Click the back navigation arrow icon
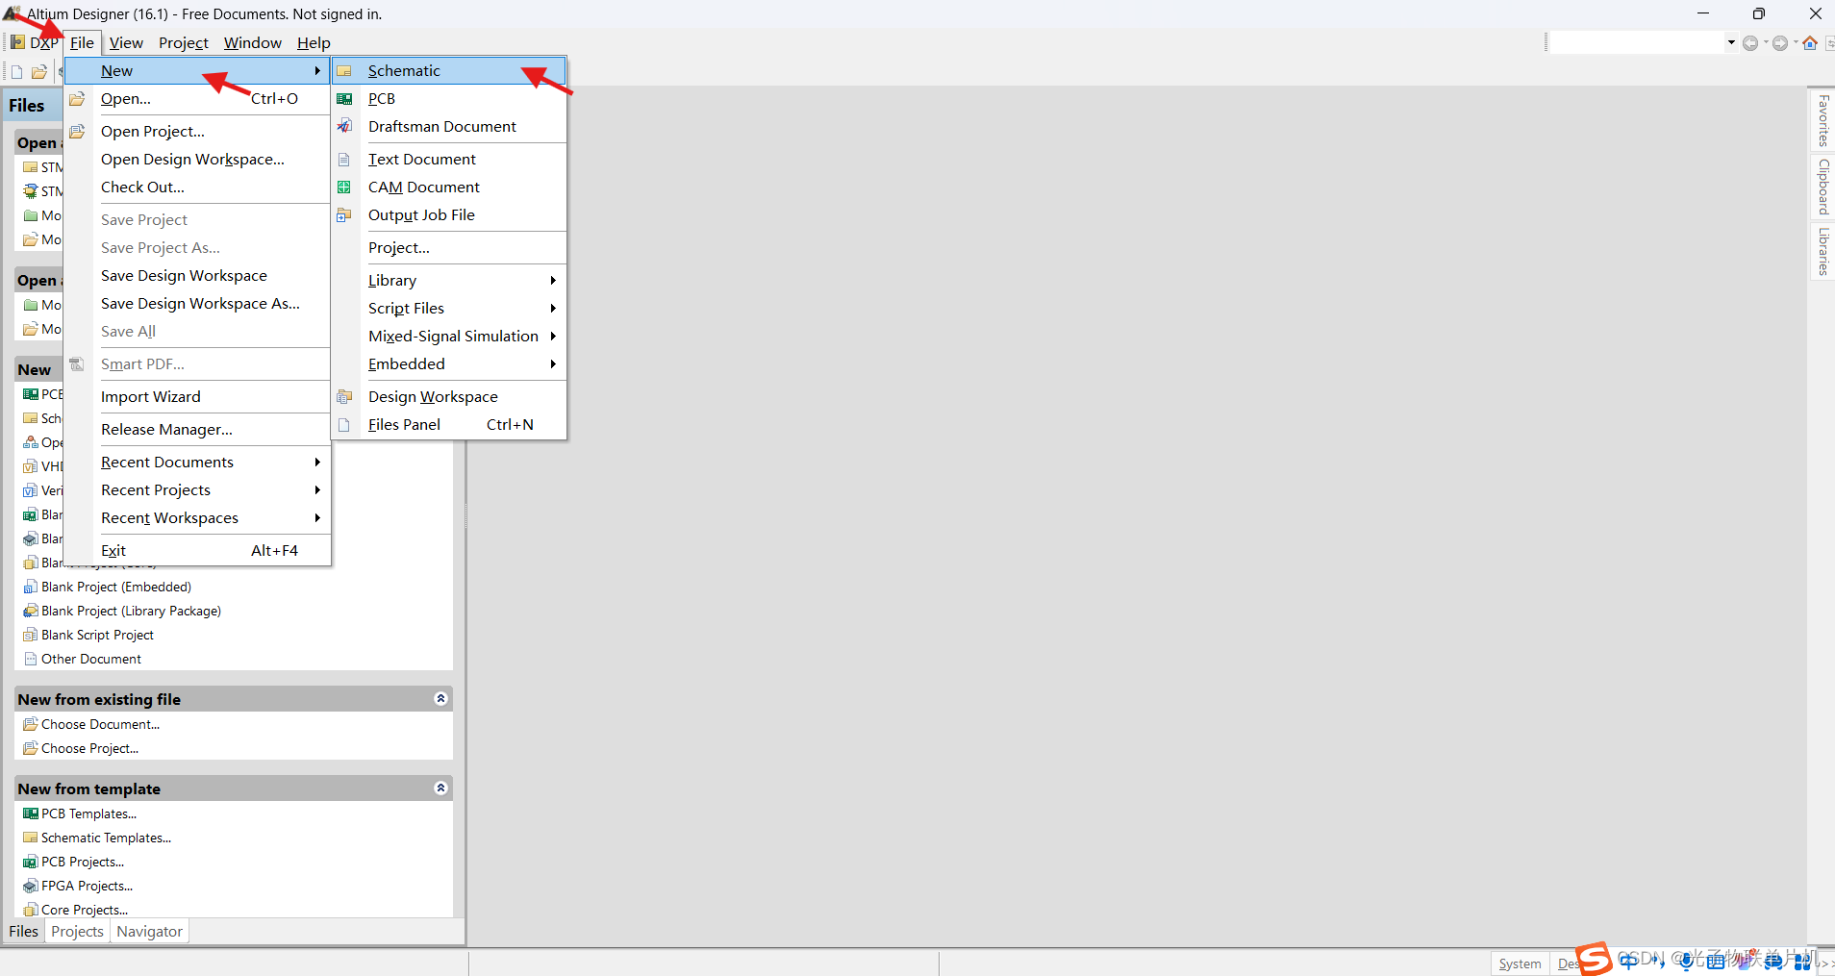Screen dimensions: 1835x976 [1750, 43]
